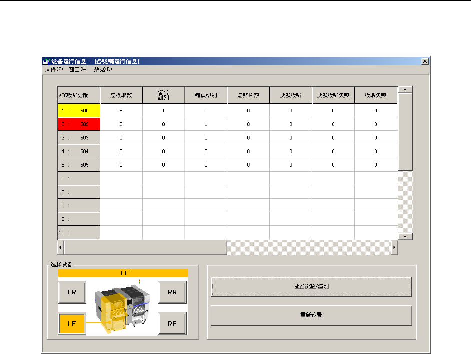
Task: Select empty nozzle row header 10
Action: pos(79,233)
